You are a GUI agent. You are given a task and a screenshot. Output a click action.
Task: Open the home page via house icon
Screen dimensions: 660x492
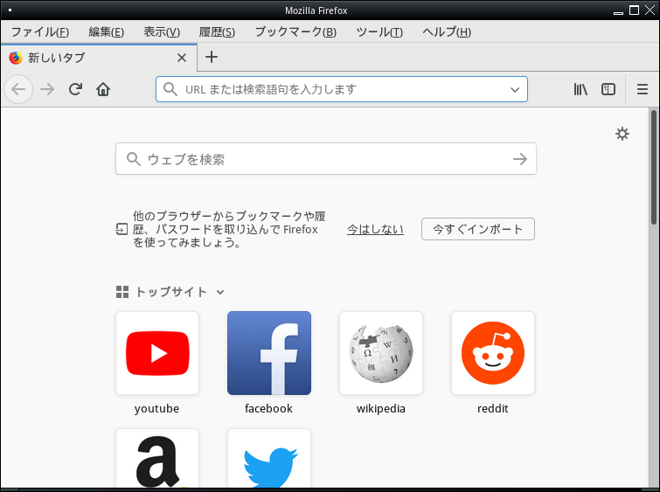click(x=103, y=89)
